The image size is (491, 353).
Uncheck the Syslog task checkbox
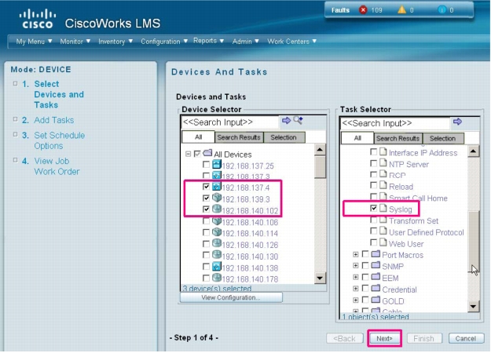click(374, 208)
